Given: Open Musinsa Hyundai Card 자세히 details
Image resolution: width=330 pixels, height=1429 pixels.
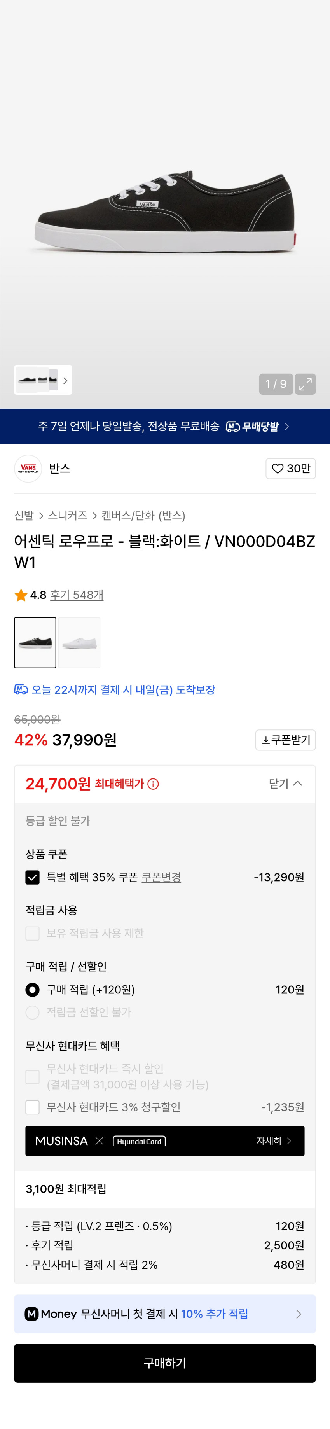Looking at the screenshot, I should pos(273,1140).
